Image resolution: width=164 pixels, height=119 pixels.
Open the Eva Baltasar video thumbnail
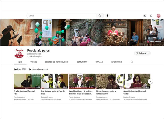[55, 81]
